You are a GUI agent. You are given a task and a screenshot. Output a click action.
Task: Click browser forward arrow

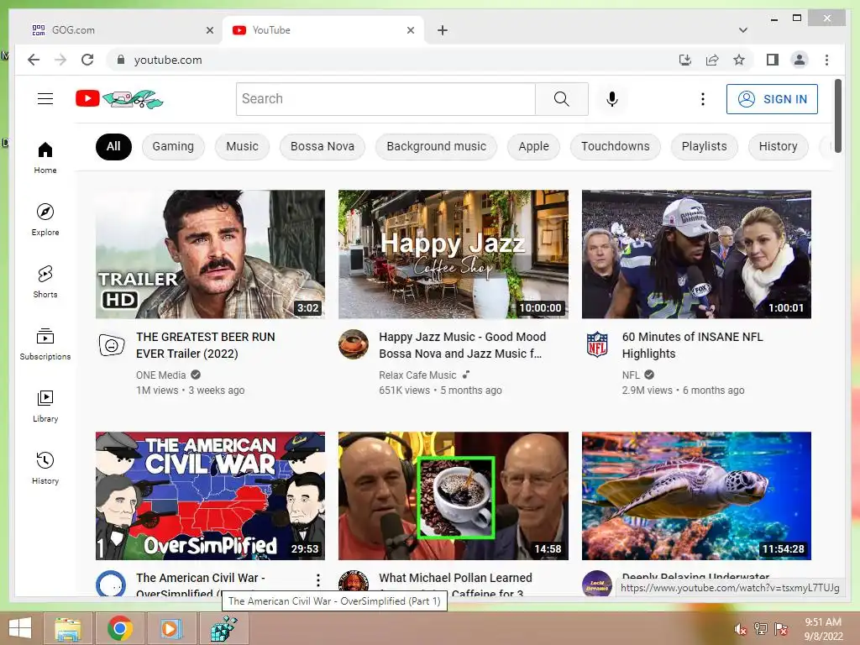tap(60, 60)
